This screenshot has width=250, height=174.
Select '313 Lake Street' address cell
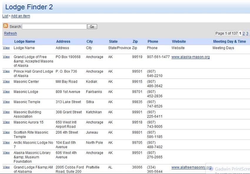pyautogui.click(x=68, y=102)
